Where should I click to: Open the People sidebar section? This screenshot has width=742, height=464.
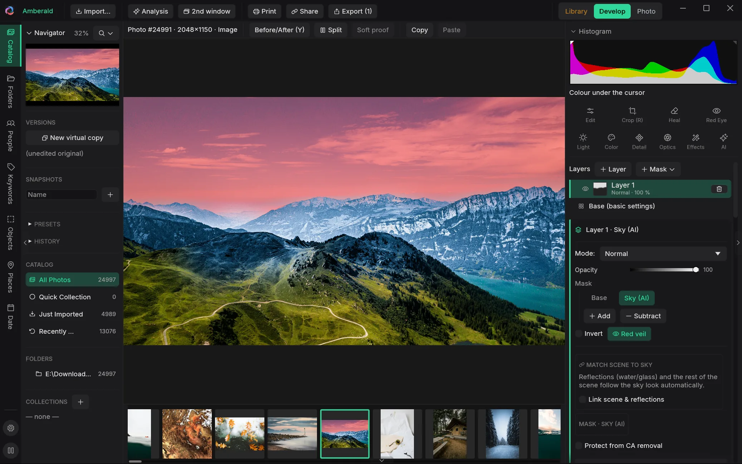[10, 136]
